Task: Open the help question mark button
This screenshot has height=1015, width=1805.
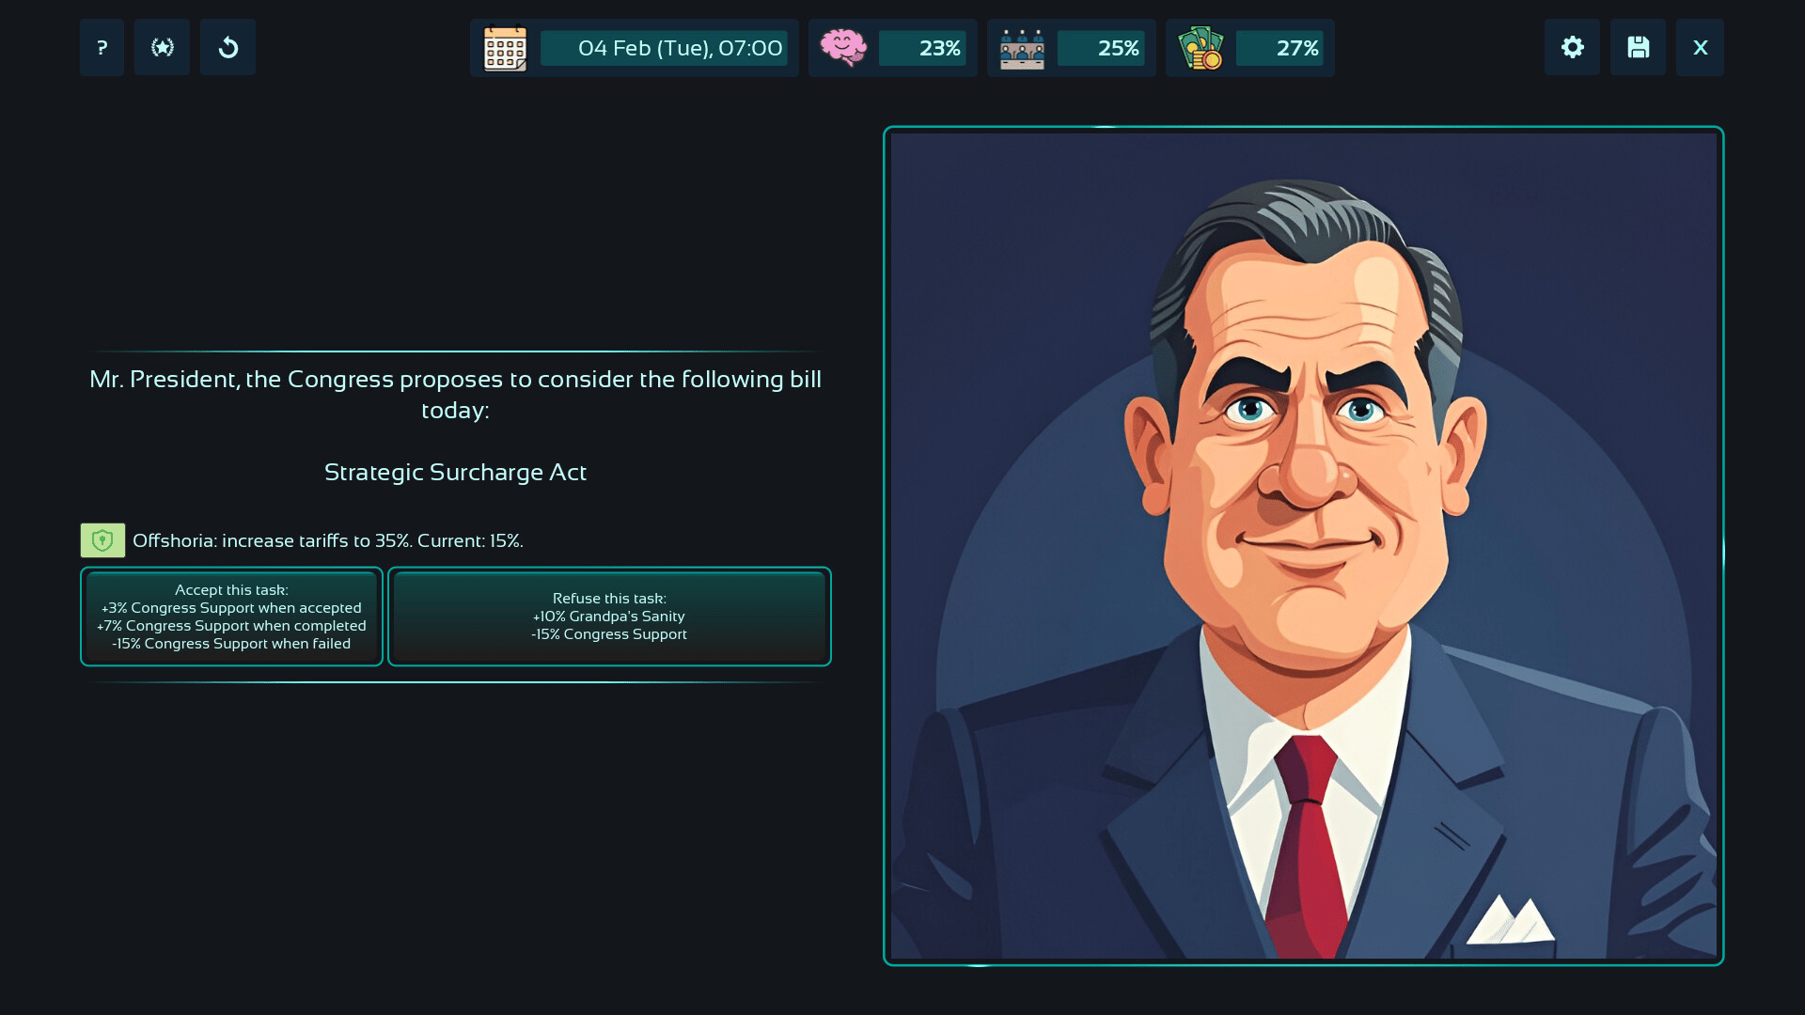Action: pos(102,48)
